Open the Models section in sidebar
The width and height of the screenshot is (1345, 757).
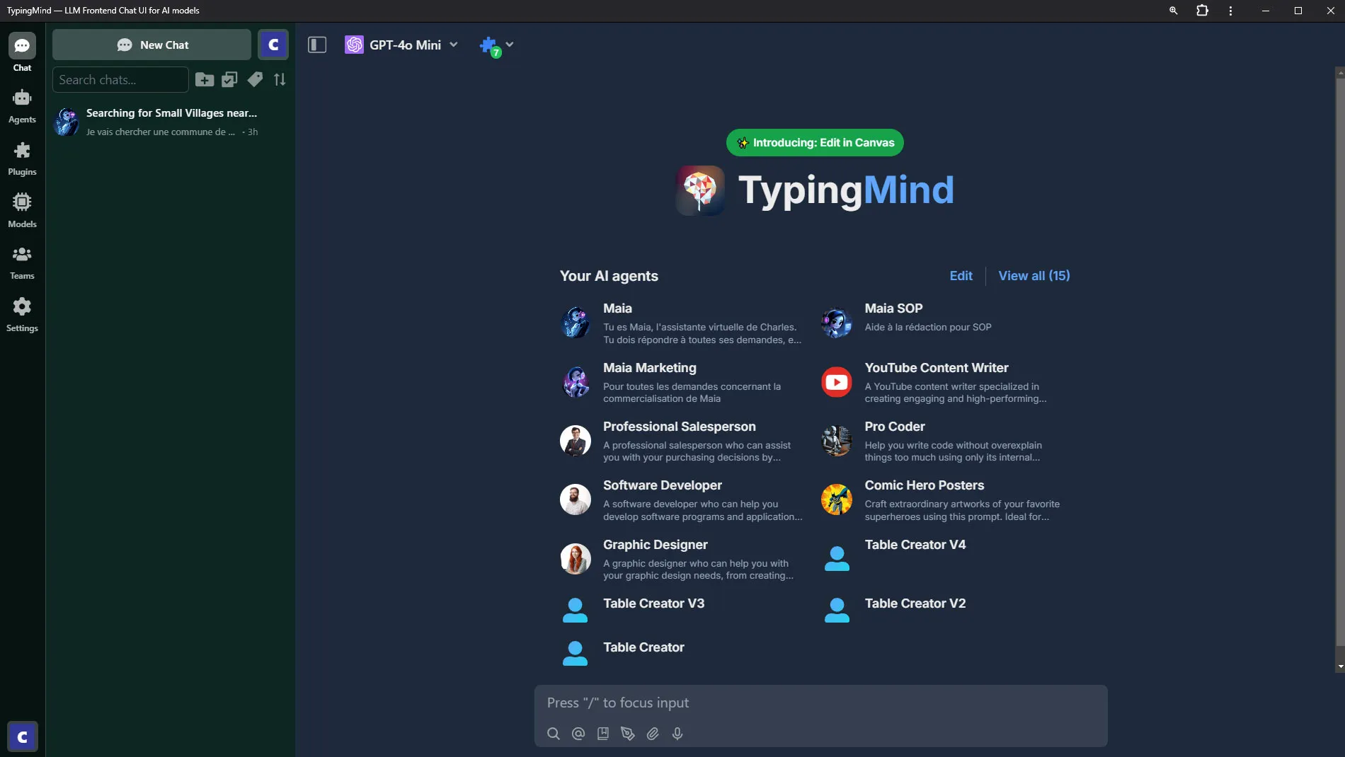coord(22,209)
